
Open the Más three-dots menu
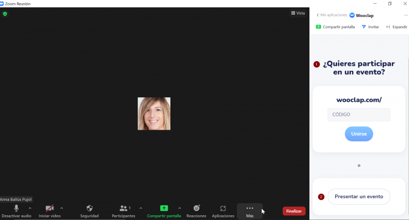coord(250,211)
